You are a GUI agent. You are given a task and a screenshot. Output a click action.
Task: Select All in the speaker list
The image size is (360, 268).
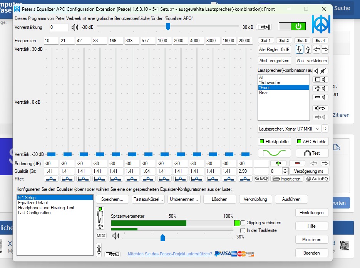pyautogui.click(x=283, y=77)
